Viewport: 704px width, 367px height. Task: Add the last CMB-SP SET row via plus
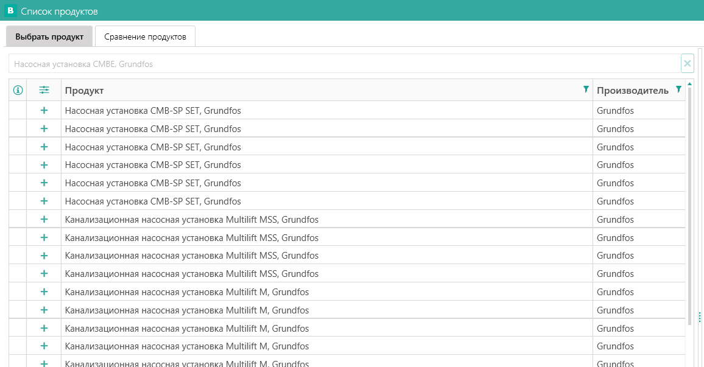coord(44,201)
